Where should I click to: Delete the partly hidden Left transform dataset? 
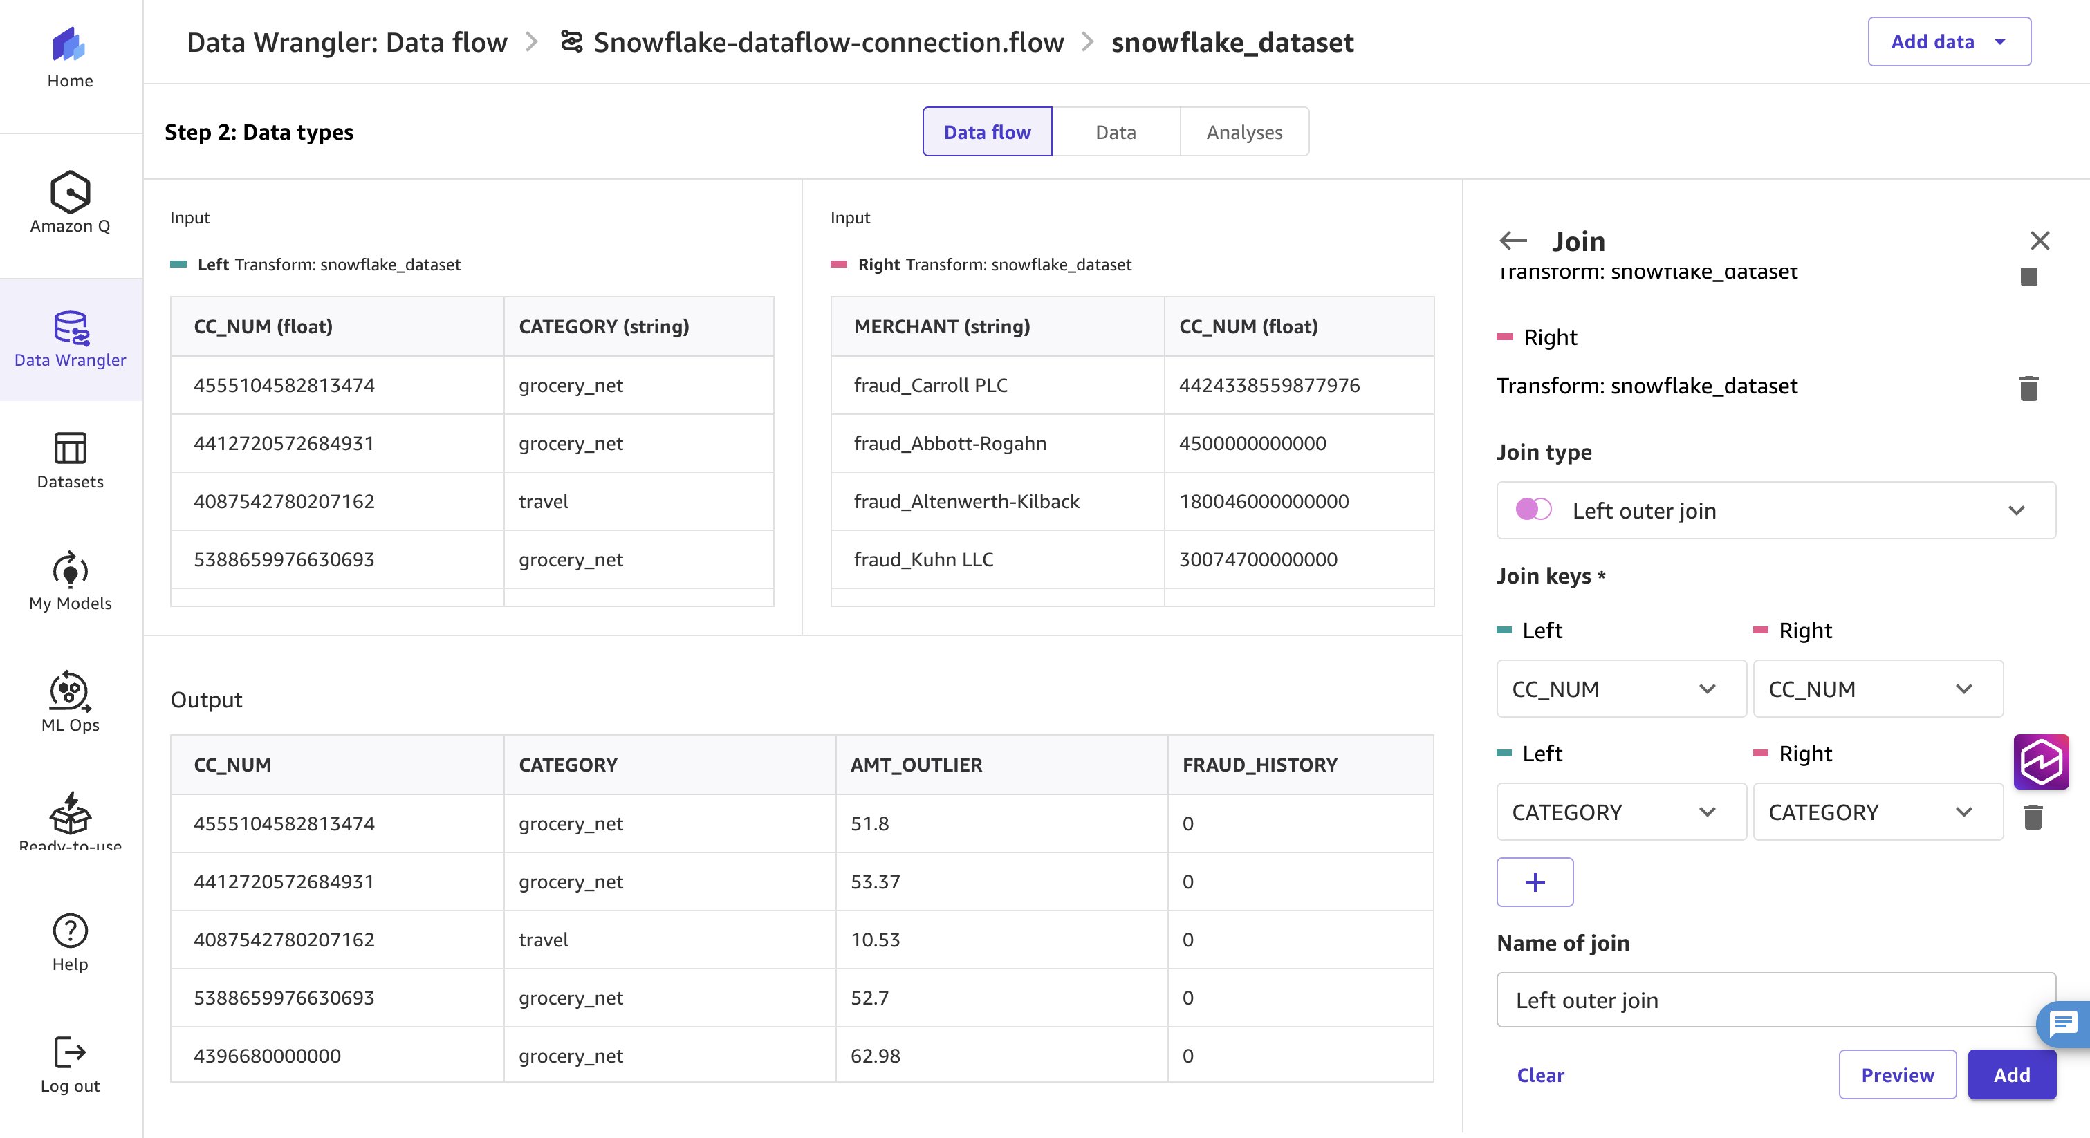2028,277
